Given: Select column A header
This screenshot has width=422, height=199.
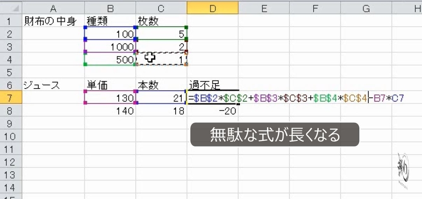Looking at the screenshot, I should (53, 8).
